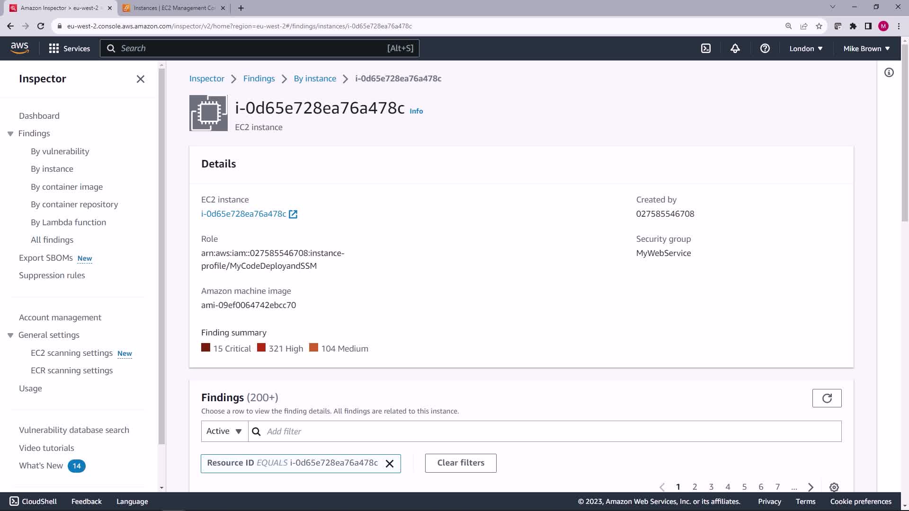Viewport: 909px width, 511px height.
Task: Click the Critical severity color swatch
Action: point(205,348)
